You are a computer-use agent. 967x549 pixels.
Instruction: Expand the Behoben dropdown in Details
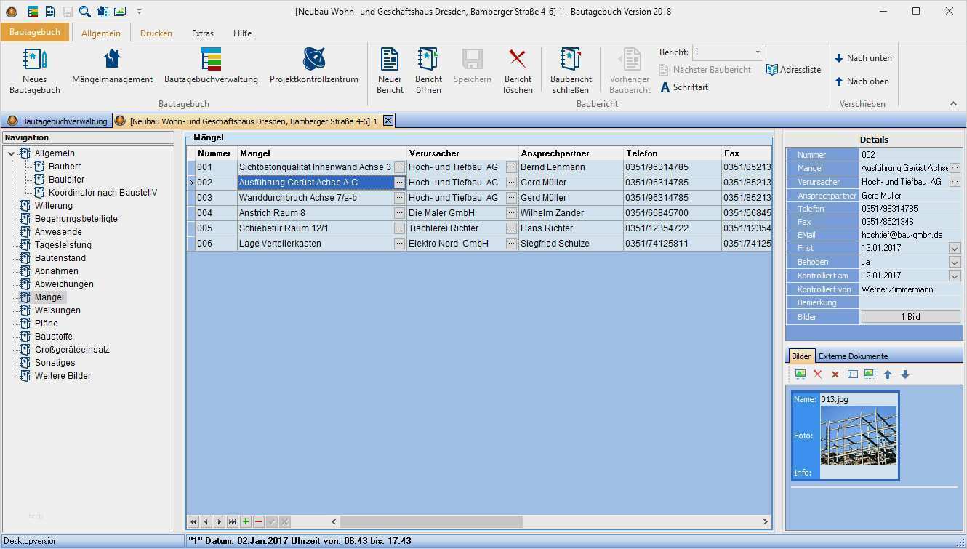click(955, 263)
